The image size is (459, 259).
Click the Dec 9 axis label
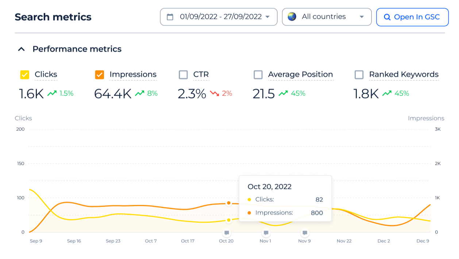tap(423, 241)
